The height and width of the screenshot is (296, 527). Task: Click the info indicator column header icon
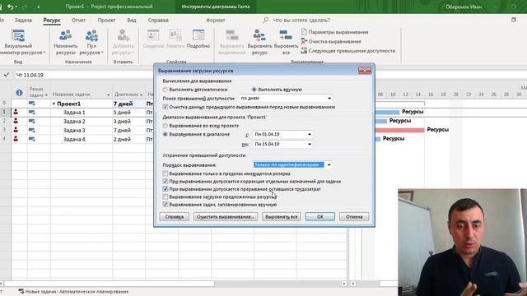click(x=19, y=93)
